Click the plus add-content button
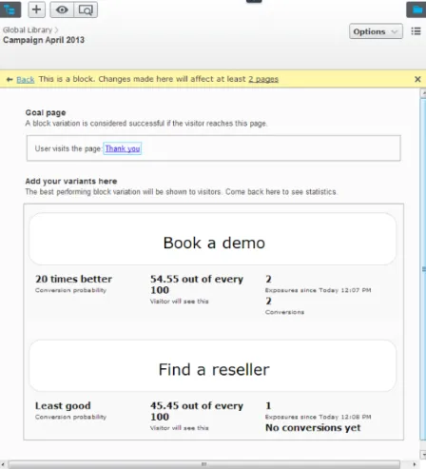Viewport: 426px width, 469px height. pos(37,10)
